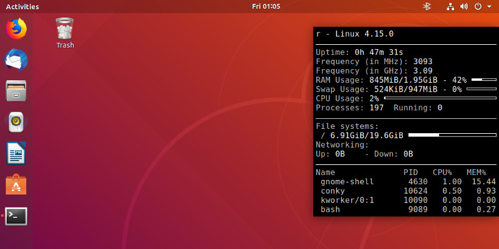Click the Name column header in Conky

(325, 172)
